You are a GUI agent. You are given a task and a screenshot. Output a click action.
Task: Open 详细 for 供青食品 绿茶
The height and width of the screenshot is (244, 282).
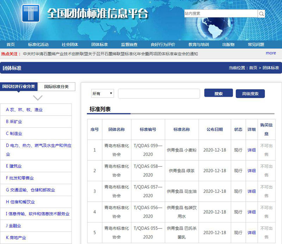pos(252,171)
